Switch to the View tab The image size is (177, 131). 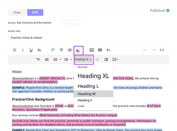click(x=17, y=12)
